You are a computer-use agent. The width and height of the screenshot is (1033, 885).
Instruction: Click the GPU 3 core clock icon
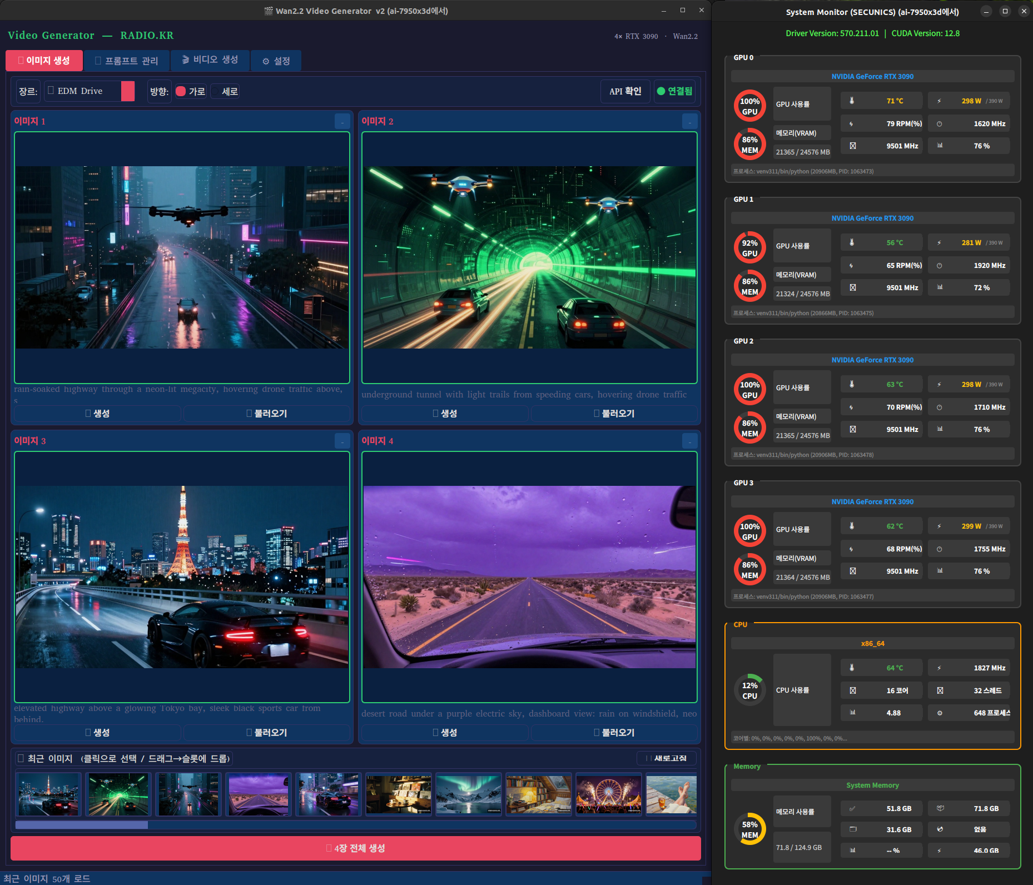point(939,549)
